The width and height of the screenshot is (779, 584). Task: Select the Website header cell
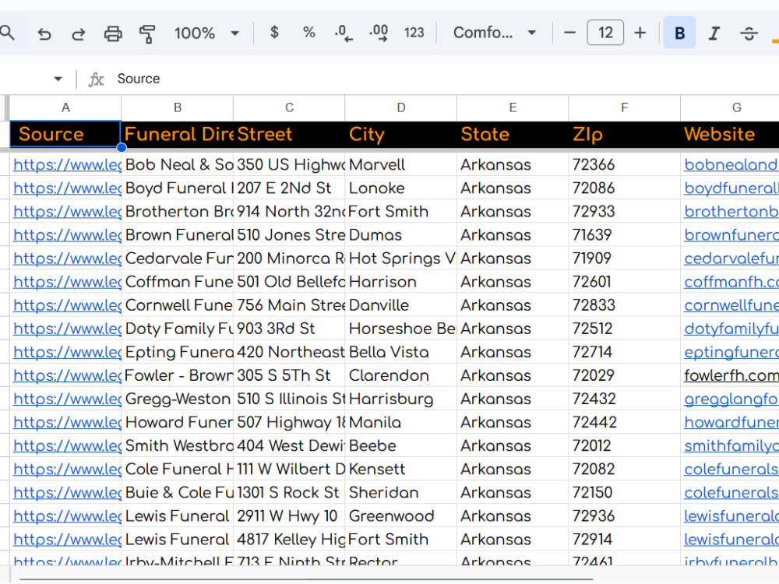730,134
